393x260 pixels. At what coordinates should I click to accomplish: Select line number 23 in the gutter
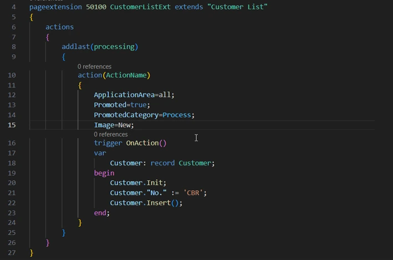click(x=12, y=213)
